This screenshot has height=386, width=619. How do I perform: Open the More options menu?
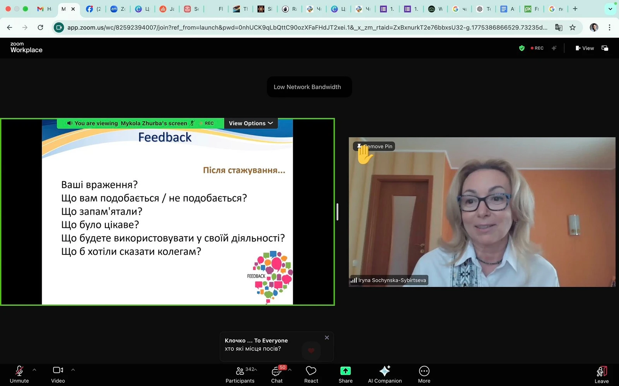click(x=424, y=374)
